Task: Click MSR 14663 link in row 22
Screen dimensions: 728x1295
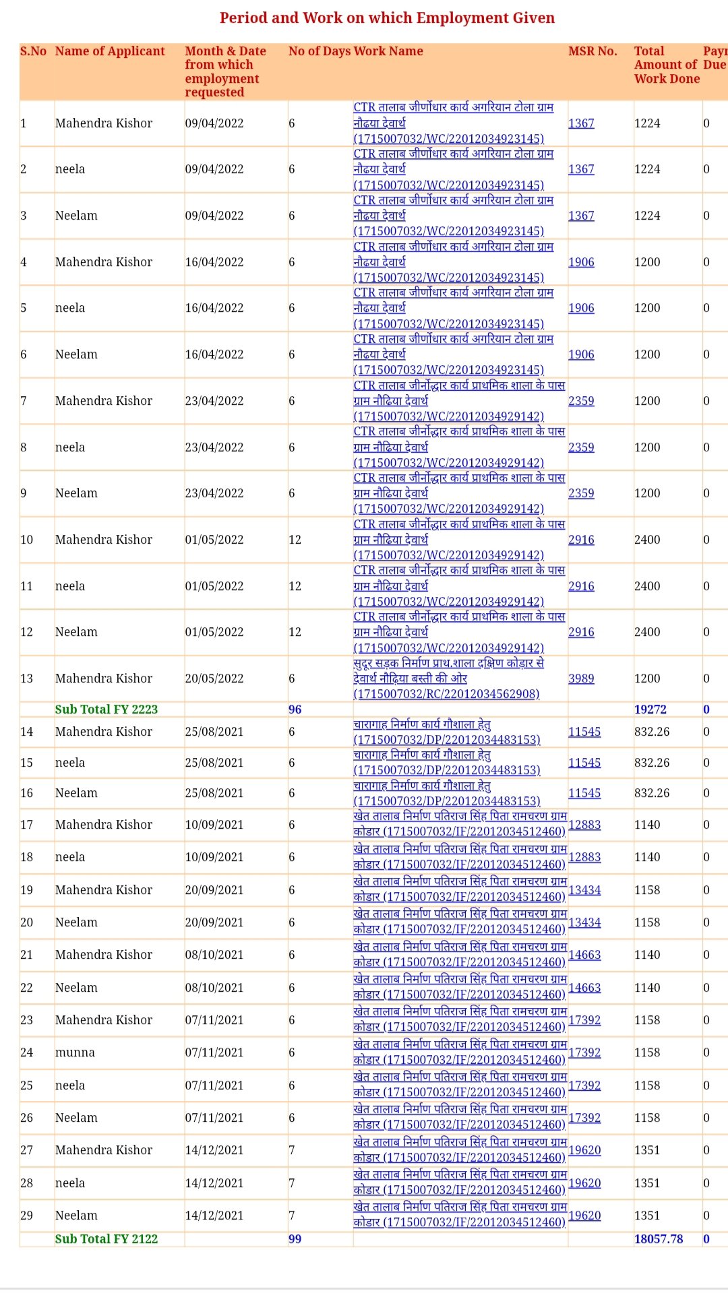Action: coord(584,988)
